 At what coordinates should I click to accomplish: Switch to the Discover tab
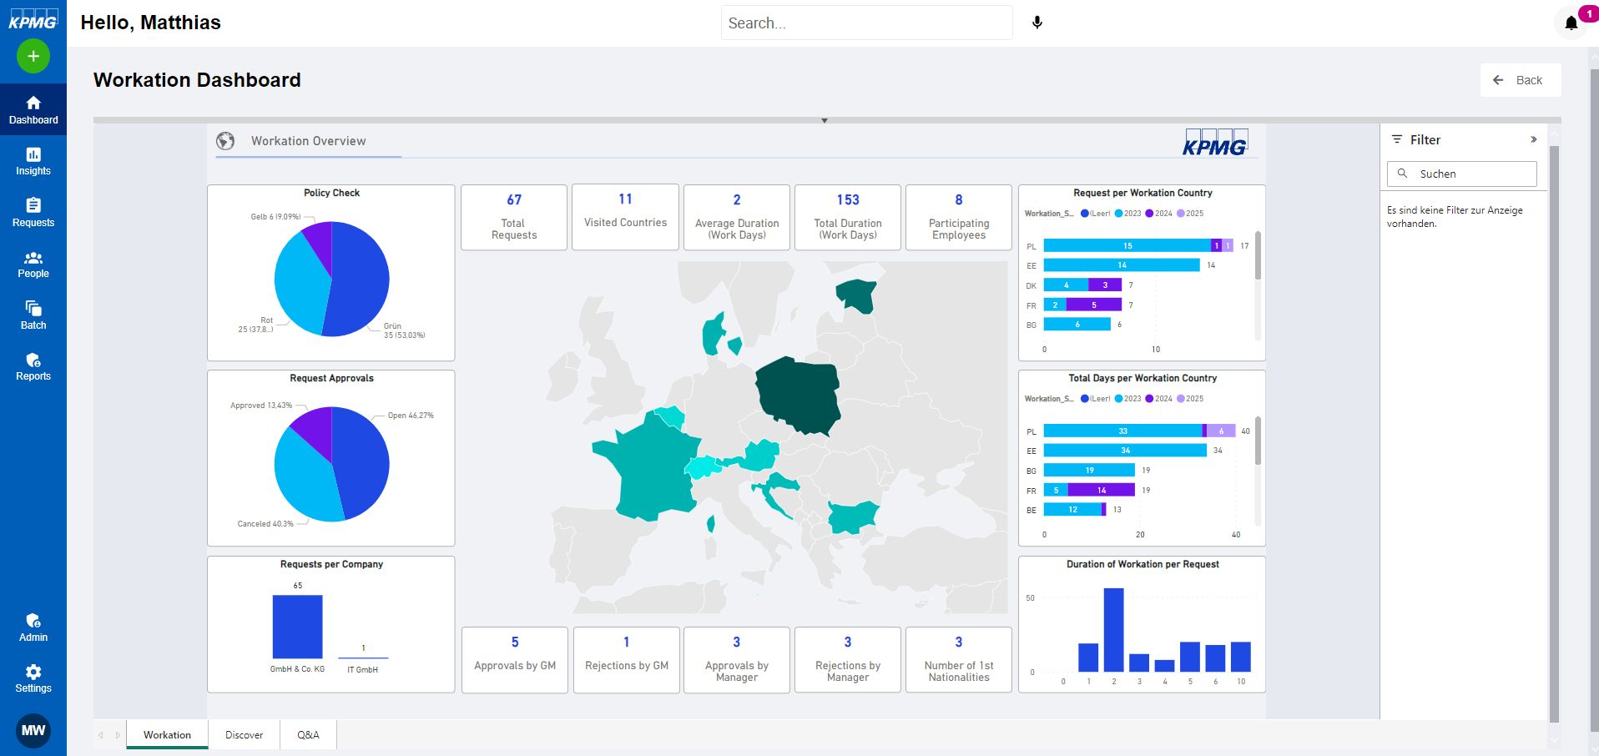pyautogui.click(x=243, y=735)
